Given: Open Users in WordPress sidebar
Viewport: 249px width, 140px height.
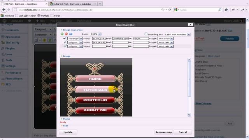Looking at the screenshot, I should pos(9,54).
